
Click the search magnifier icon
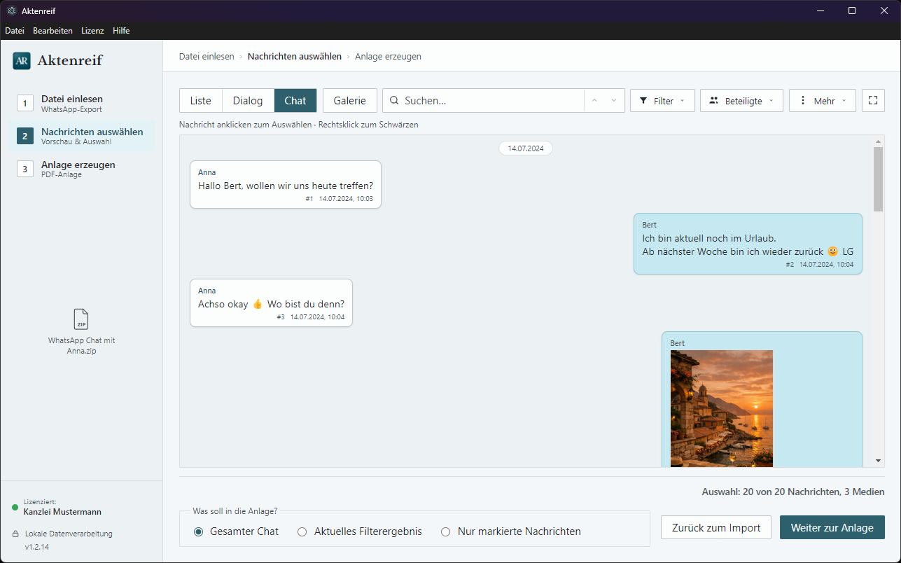[395, 101]
